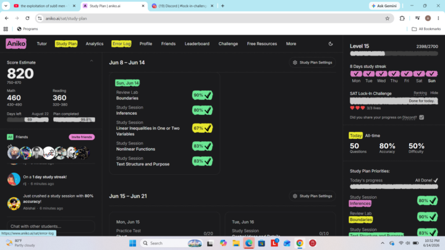Open Microsoft Store from taskbar
The height and width of the screenshot is (250, 445).
point(261,243)
